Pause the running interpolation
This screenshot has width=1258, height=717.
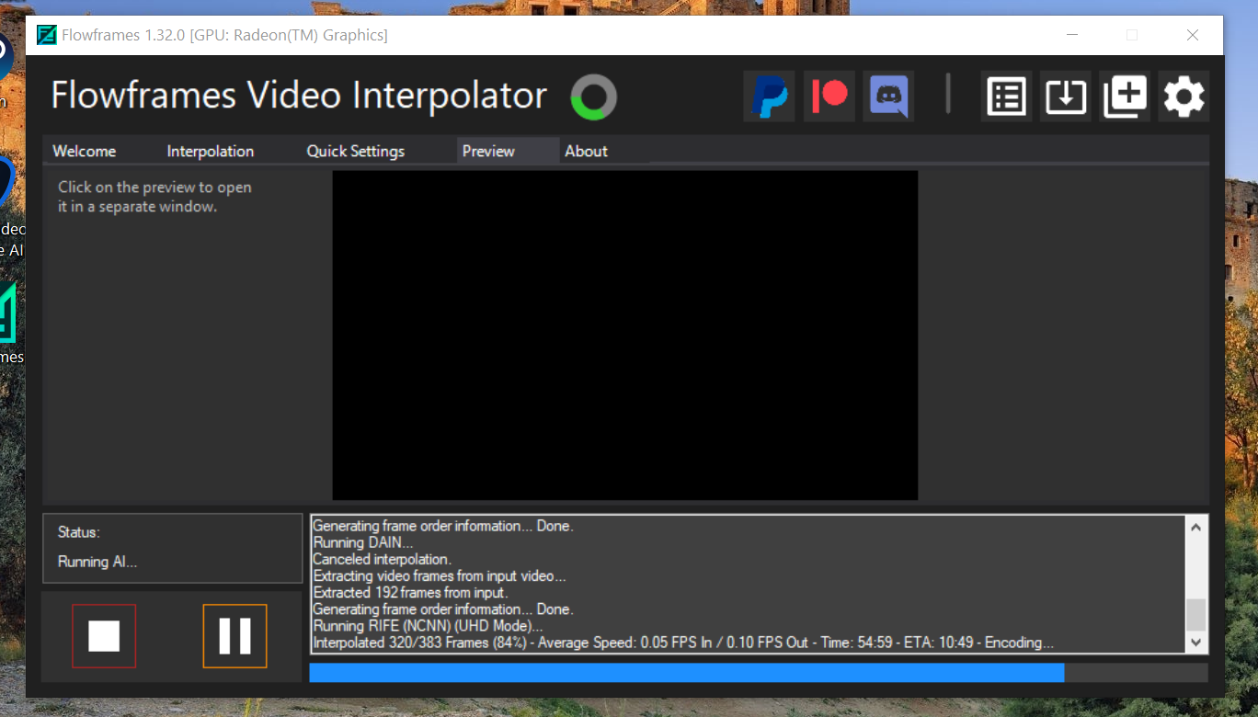pos(234,635)
